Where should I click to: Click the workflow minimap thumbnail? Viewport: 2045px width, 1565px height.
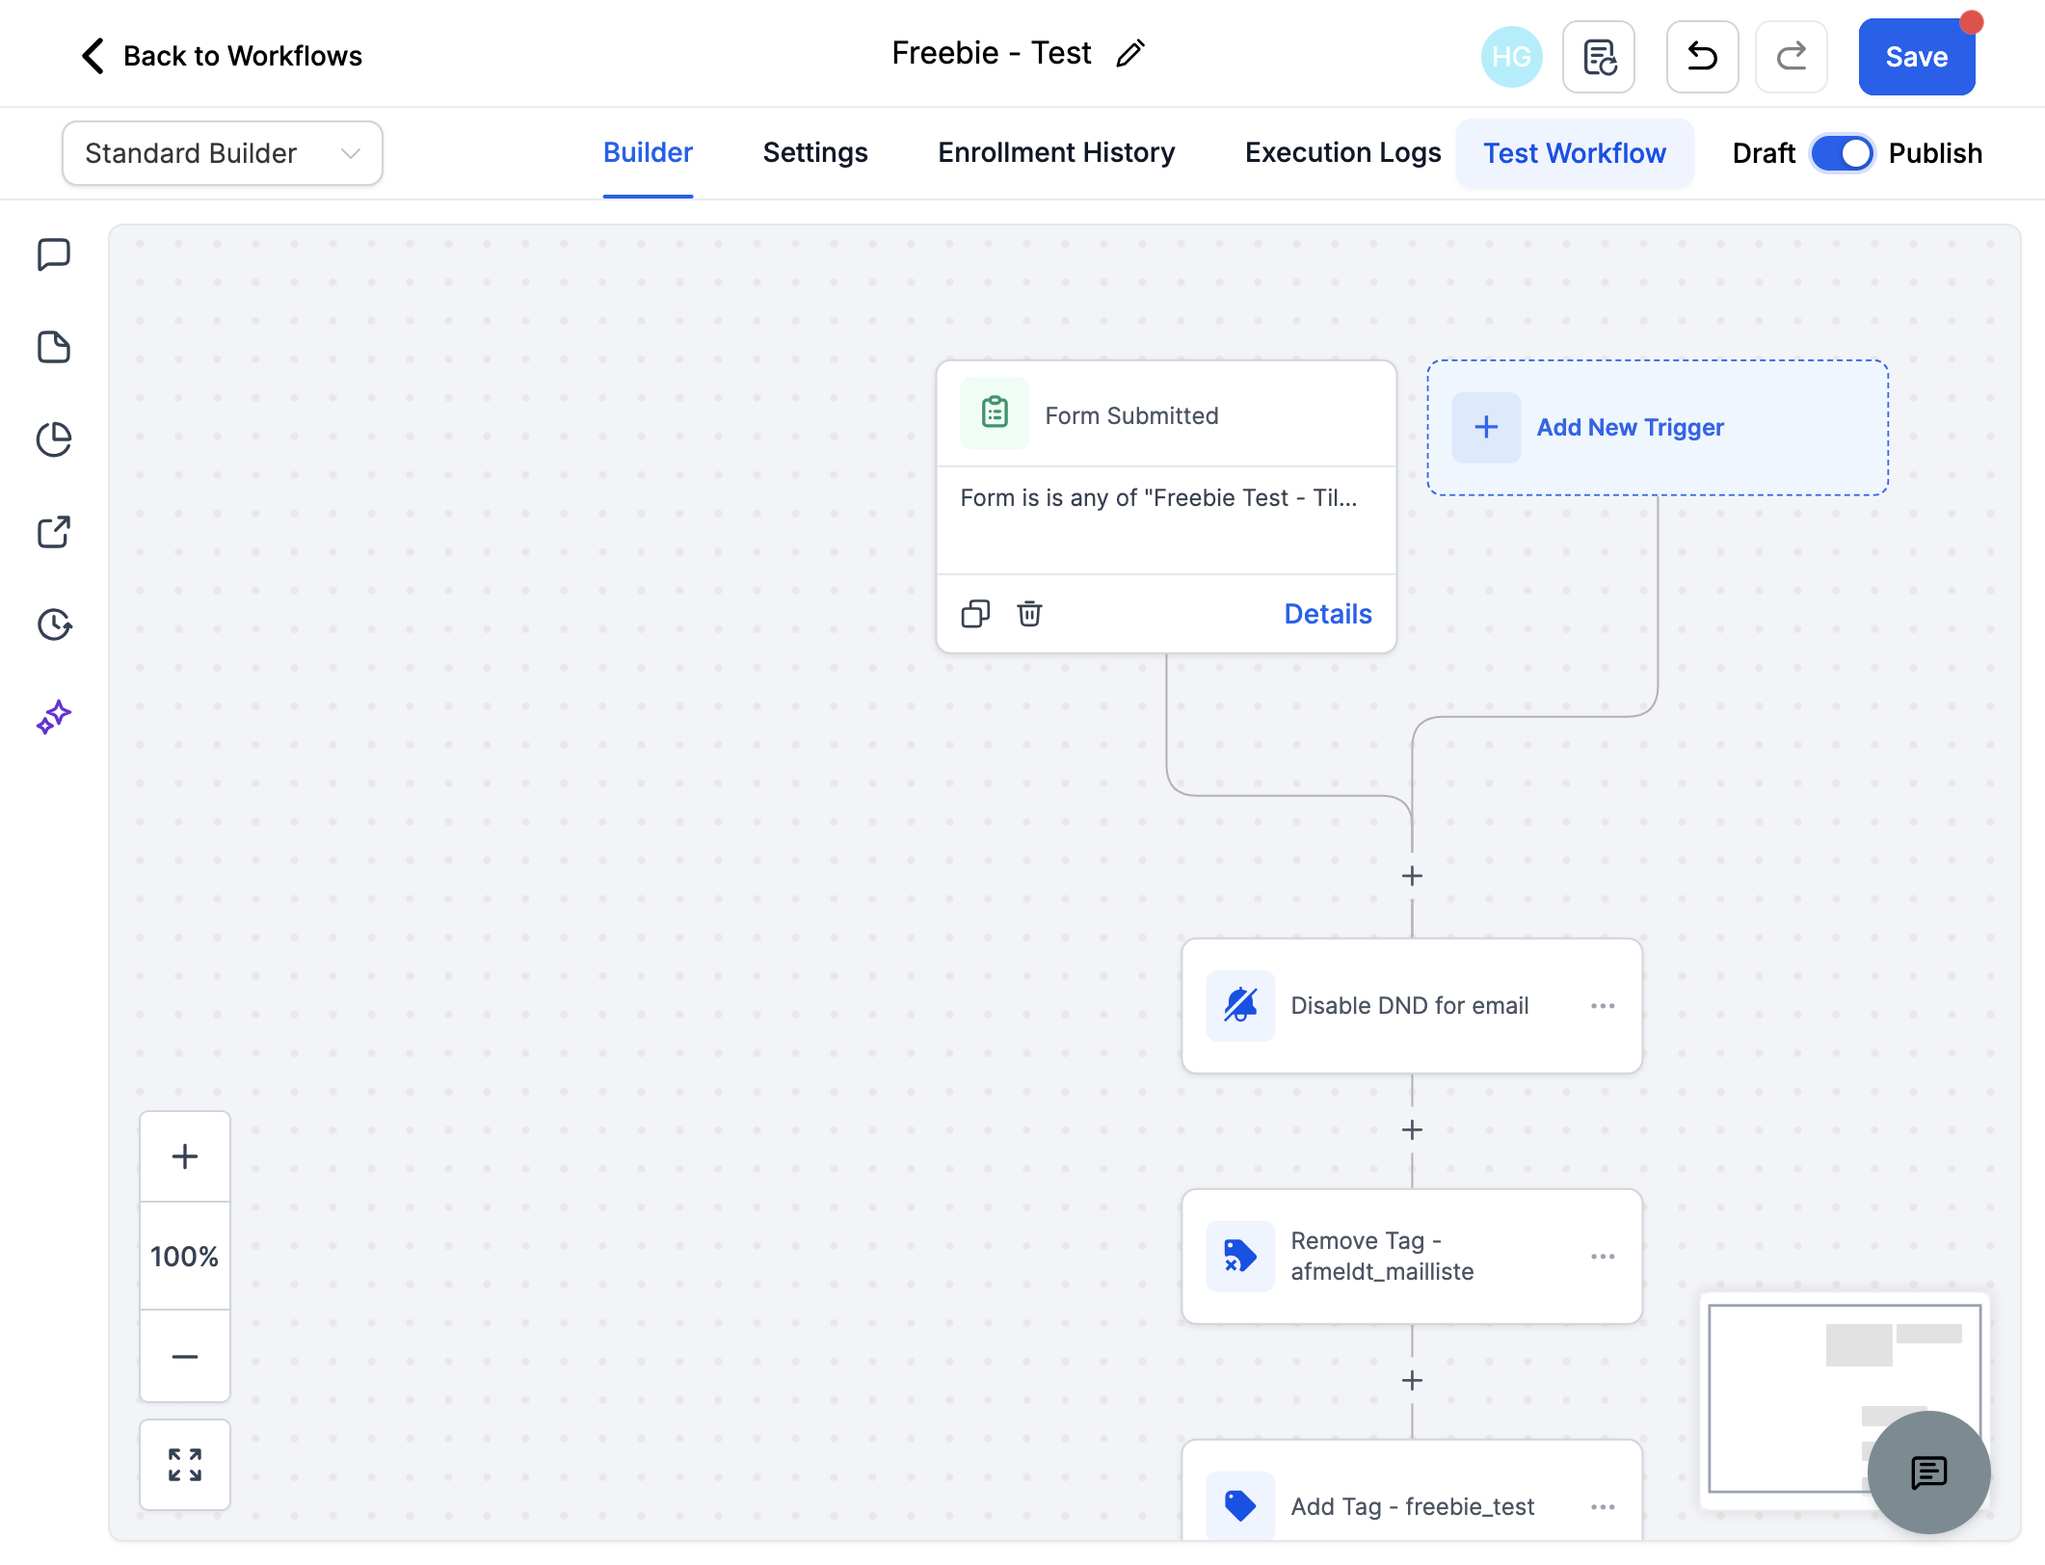click(x=1845, y=1398)
